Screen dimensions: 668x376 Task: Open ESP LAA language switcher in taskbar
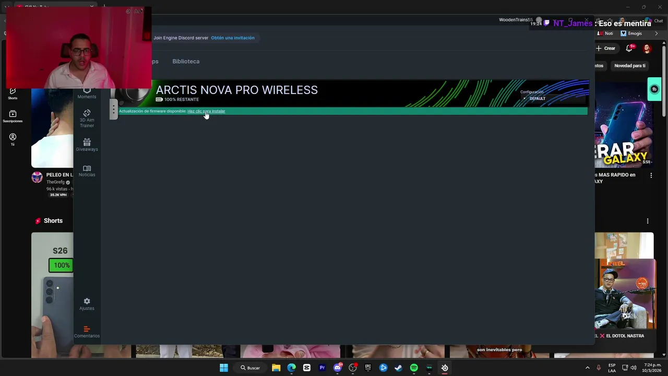click(612, 368)
